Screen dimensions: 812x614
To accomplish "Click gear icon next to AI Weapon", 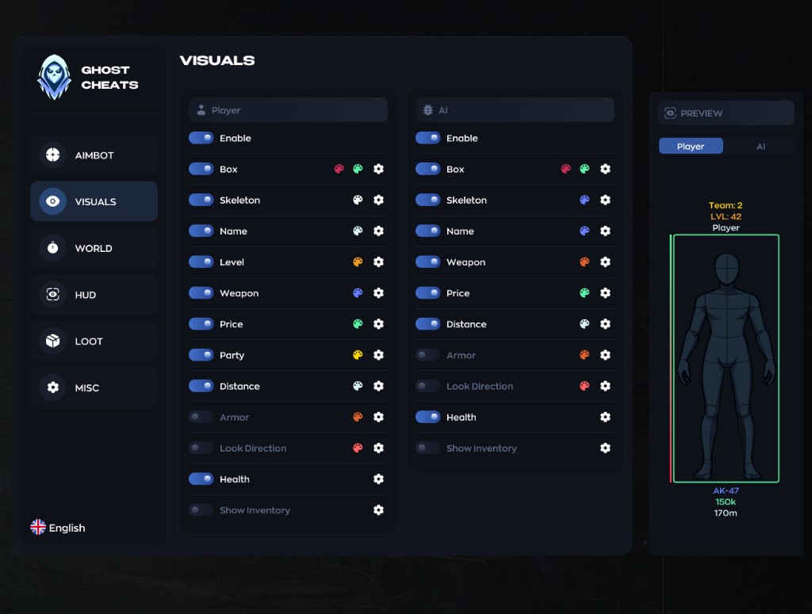I will click(x=605, y=262).
